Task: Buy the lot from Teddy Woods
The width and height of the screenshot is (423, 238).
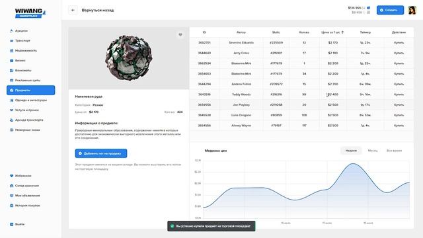Action: [x=399, y=95]
